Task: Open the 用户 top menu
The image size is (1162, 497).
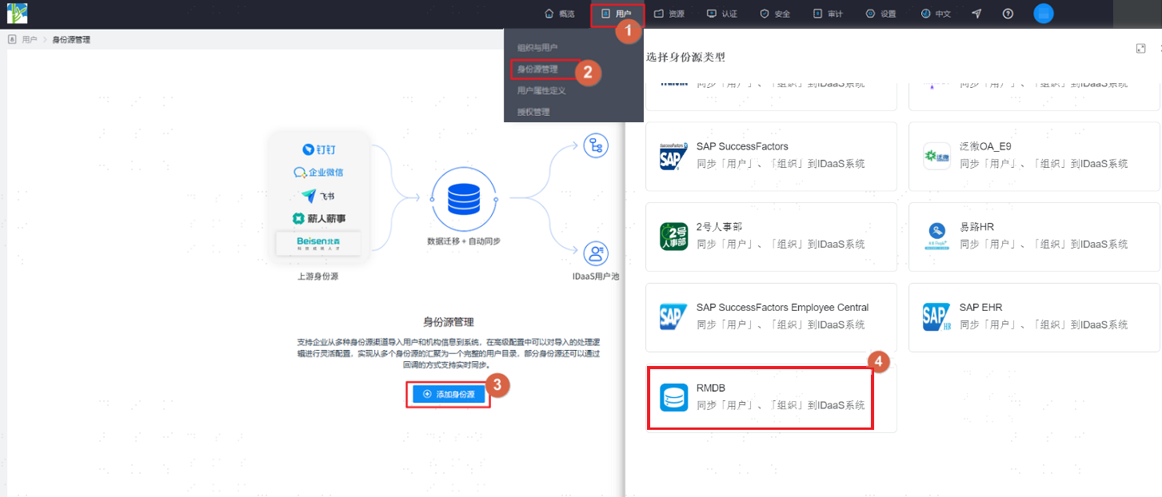Action: pyautogui.click(x=617, y=14)
